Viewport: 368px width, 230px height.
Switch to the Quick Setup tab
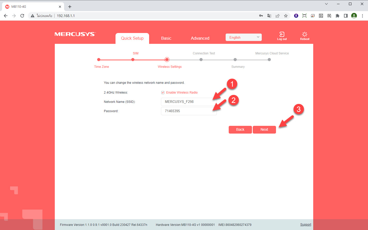(132, 38)
